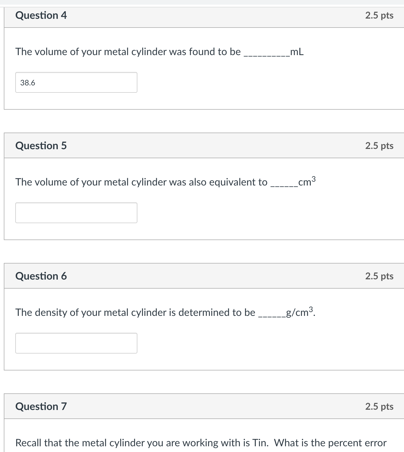Screen dimensions: 404x452
Task: Click the 2.5 pts label on Question 6
Action: [x=379, y=276]
